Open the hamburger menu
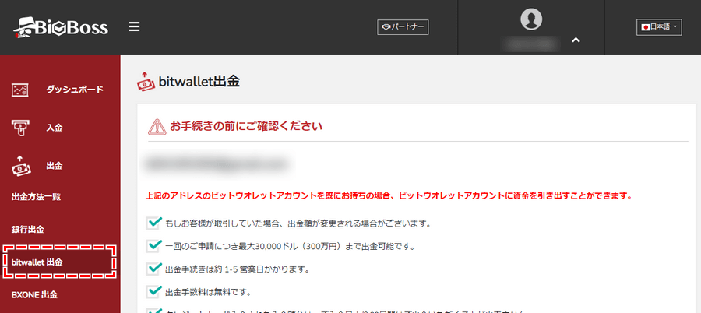The image size is (701, 313). [134, 26]
